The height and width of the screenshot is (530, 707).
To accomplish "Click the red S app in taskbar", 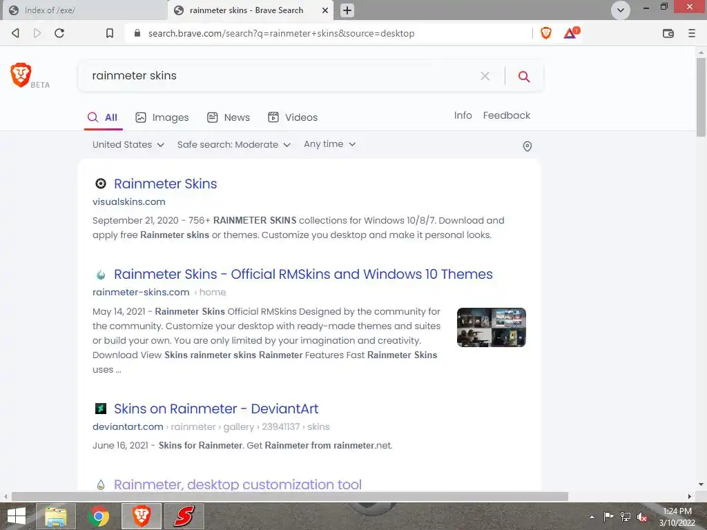I will pyautogui.click(x=184, y=516).
